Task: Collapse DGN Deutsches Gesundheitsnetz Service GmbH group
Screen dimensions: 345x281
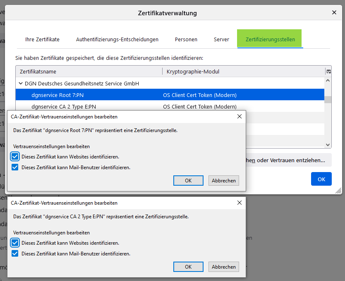Action: coord(21,83)
